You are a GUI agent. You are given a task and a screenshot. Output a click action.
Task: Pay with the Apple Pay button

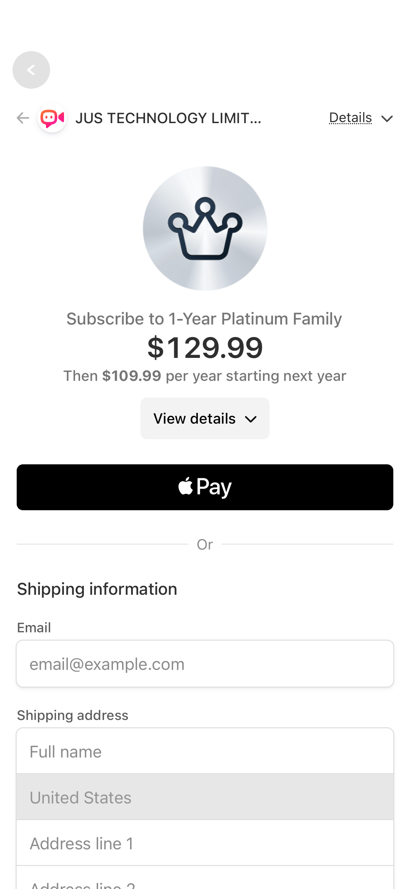pyautogui.click(x=205, y=487)
